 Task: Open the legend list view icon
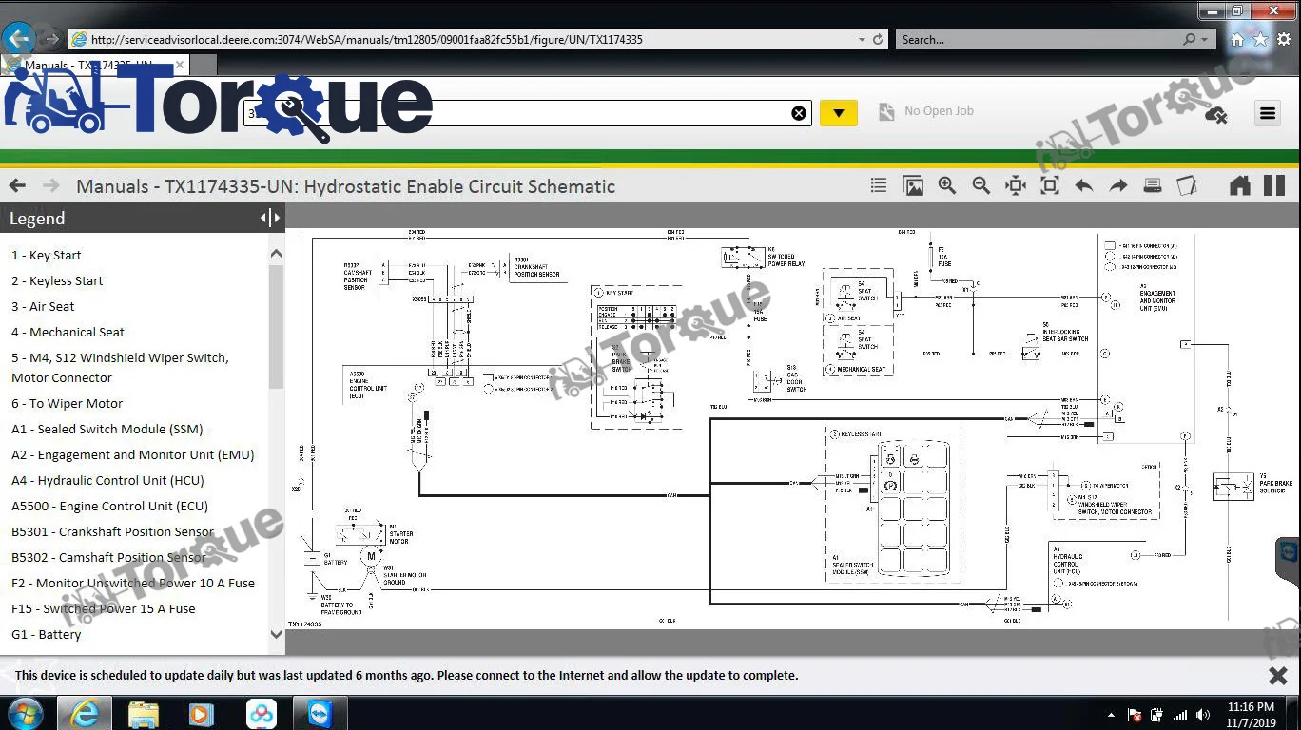point(879,186)
